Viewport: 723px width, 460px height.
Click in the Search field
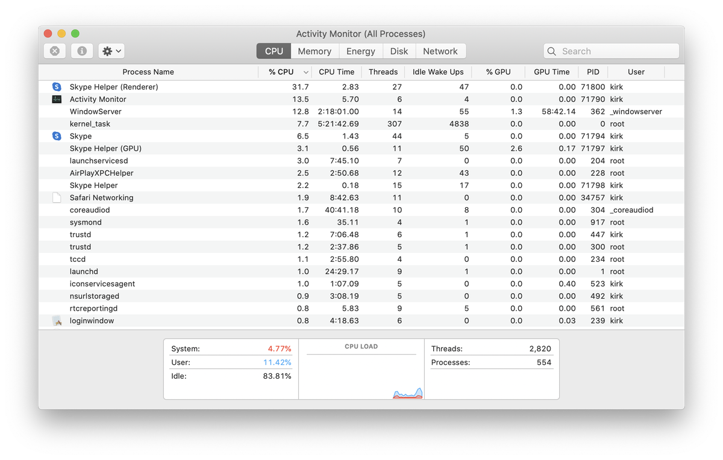(612, 51)
